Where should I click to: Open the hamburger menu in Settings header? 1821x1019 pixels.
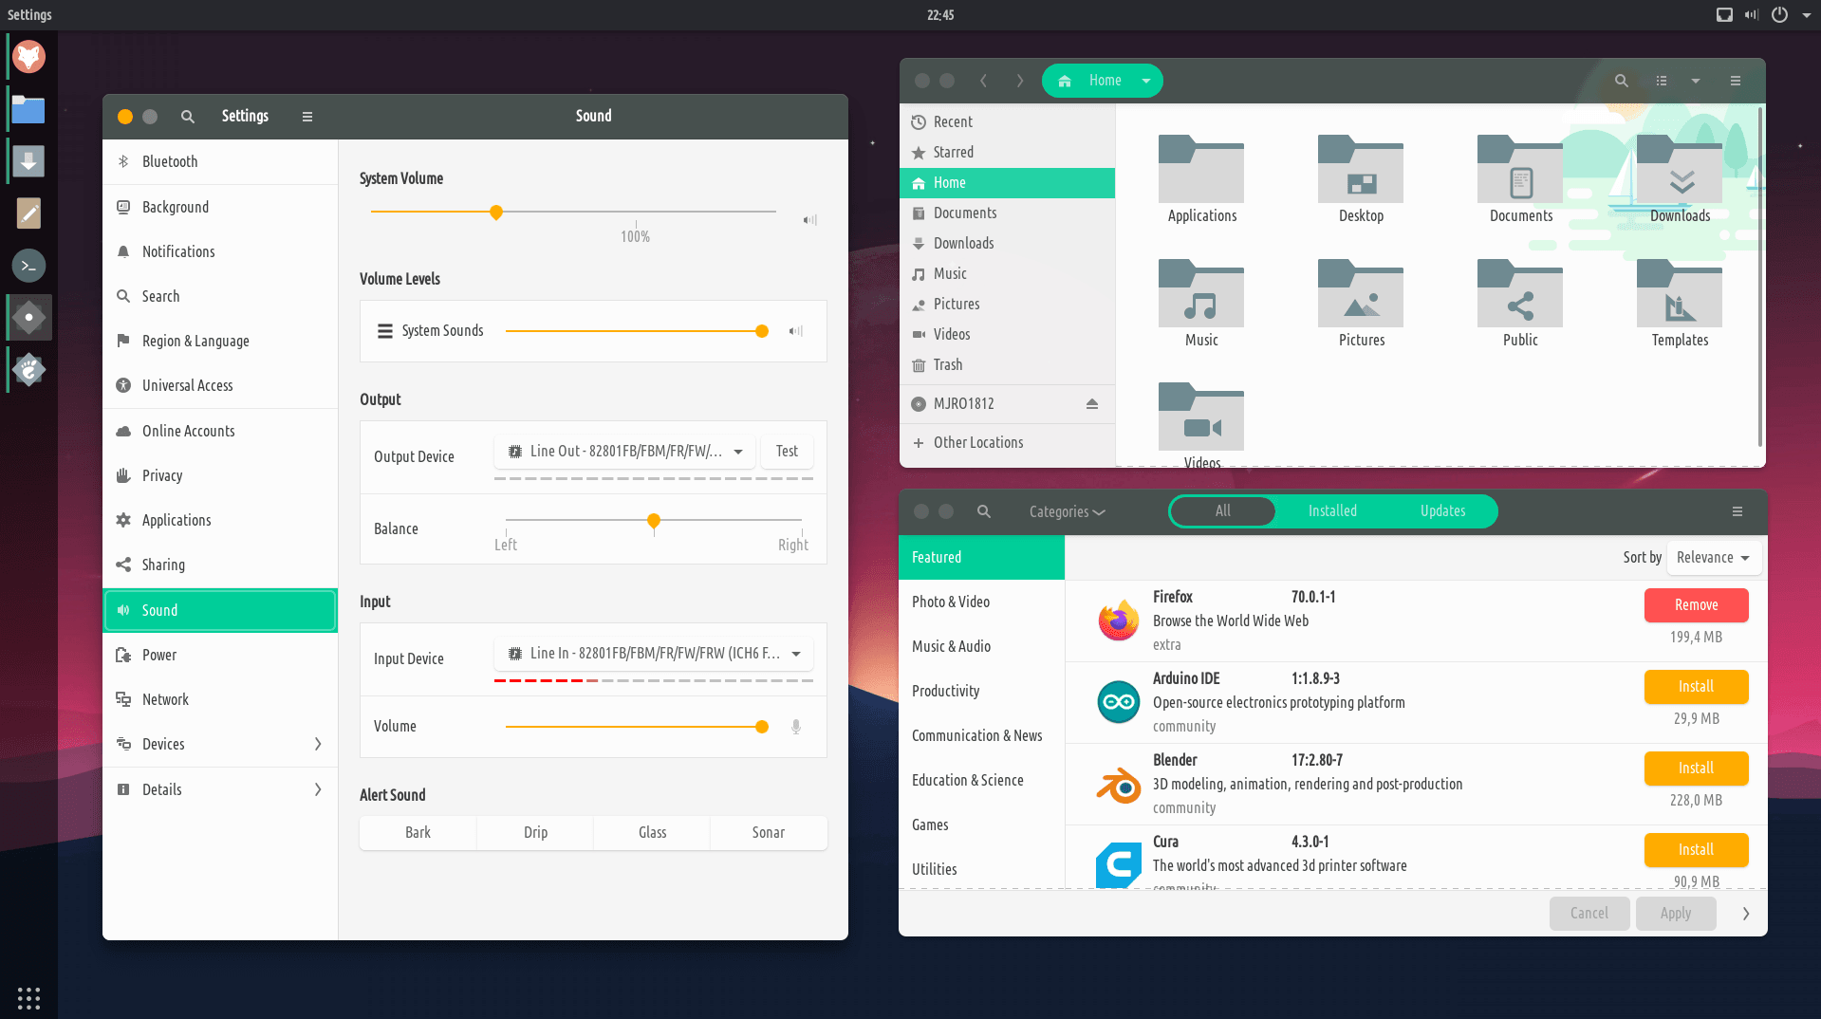(x=307, y=116)
